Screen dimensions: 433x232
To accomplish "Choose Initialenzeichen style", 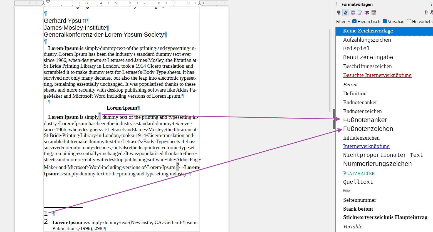I will point(361,138).
